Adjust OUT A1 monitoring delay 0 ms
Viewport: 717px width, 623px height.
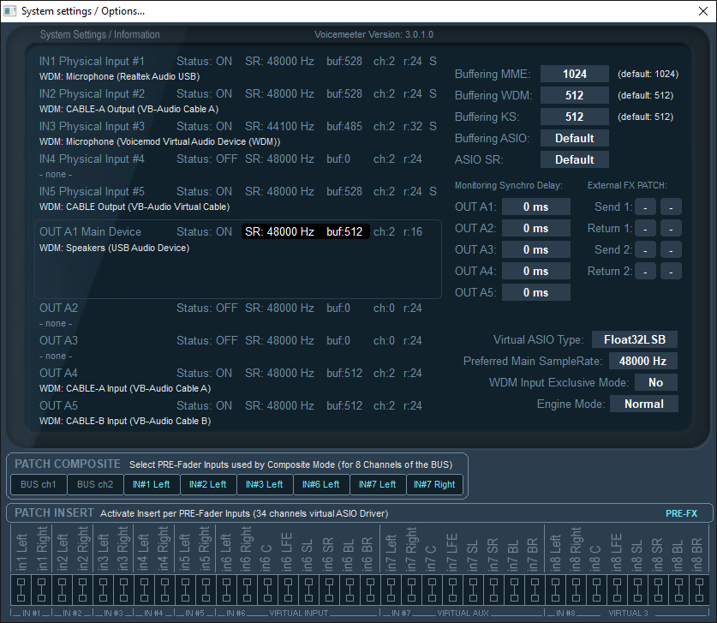point(536,207)
